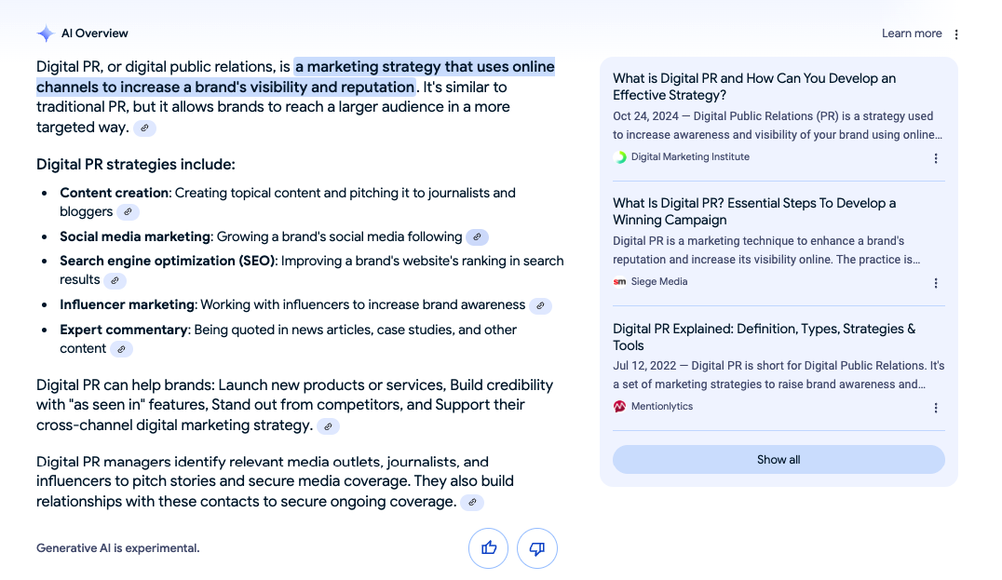Open 'Digital PR Explained: Definition, Types' article

click(x=764, y=337)
